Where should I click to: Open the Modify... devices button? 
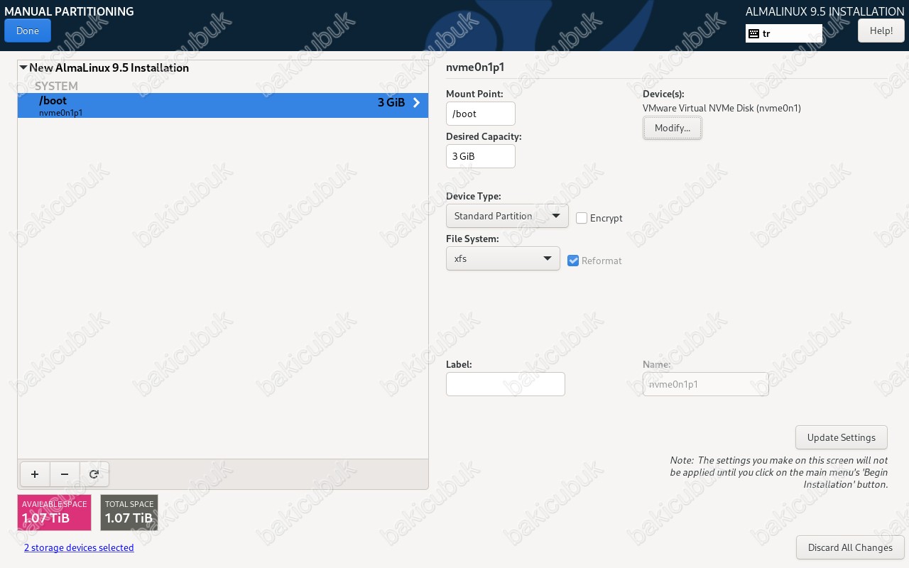[673, 128]
